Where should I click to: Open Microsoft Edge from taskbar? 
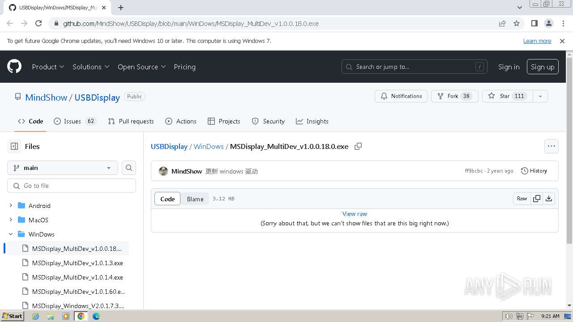pyautogui.click(x=96, y=316)
